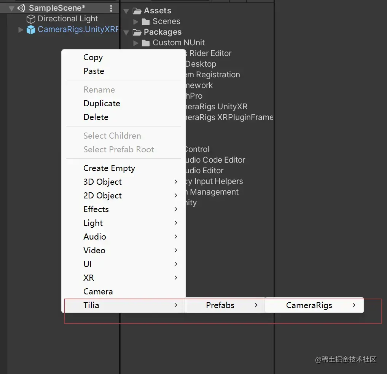The height and width of the screenshot is (374, 387).
Task: Open the Video submenu entry
Action: click(123, 251)
